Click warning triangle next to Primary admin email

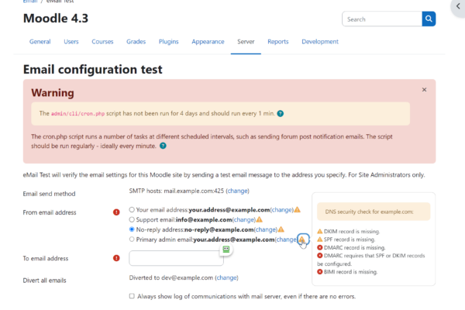pyautogui.click(x=302, y=239)
